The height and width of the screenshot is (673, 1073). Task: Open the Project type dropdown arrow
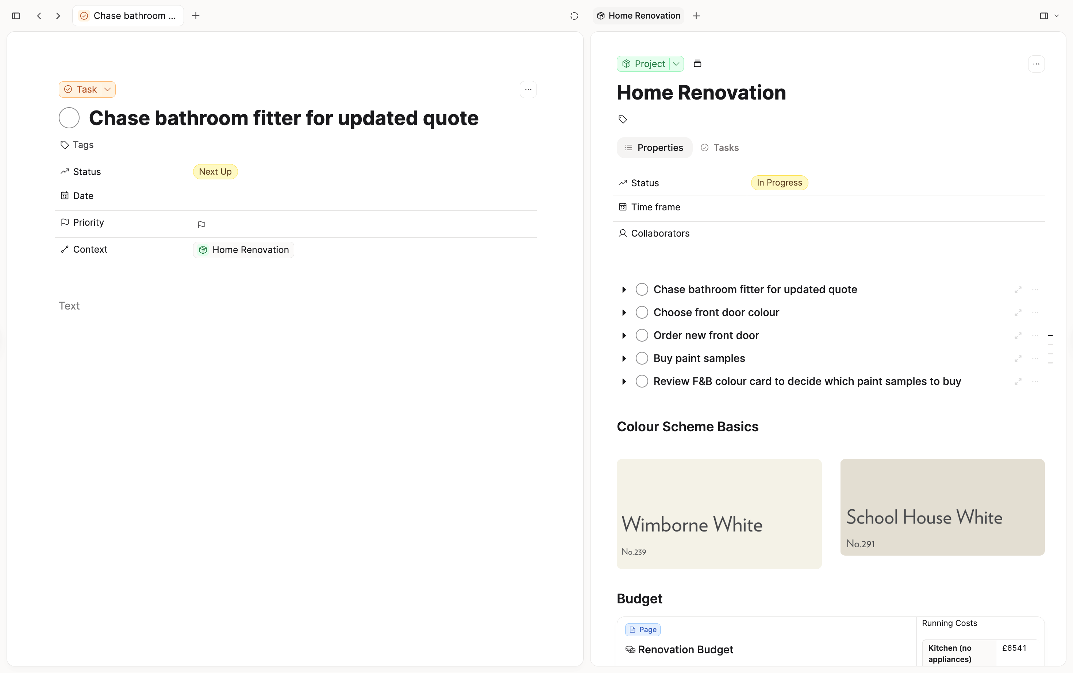point(676,64)
